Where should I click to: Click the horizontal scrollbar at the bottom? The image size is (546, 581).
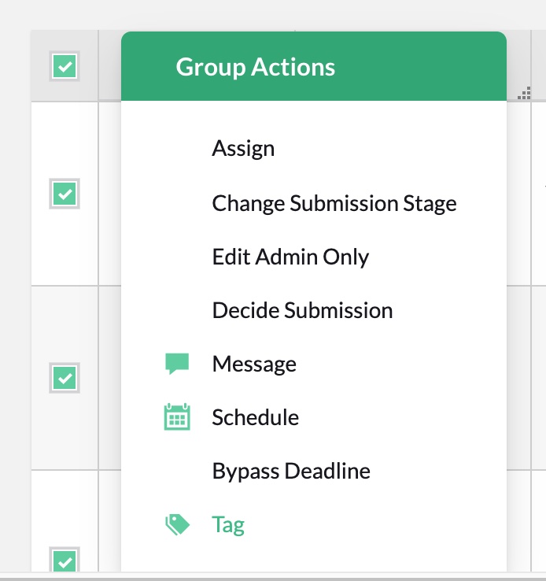coord(273,578)
